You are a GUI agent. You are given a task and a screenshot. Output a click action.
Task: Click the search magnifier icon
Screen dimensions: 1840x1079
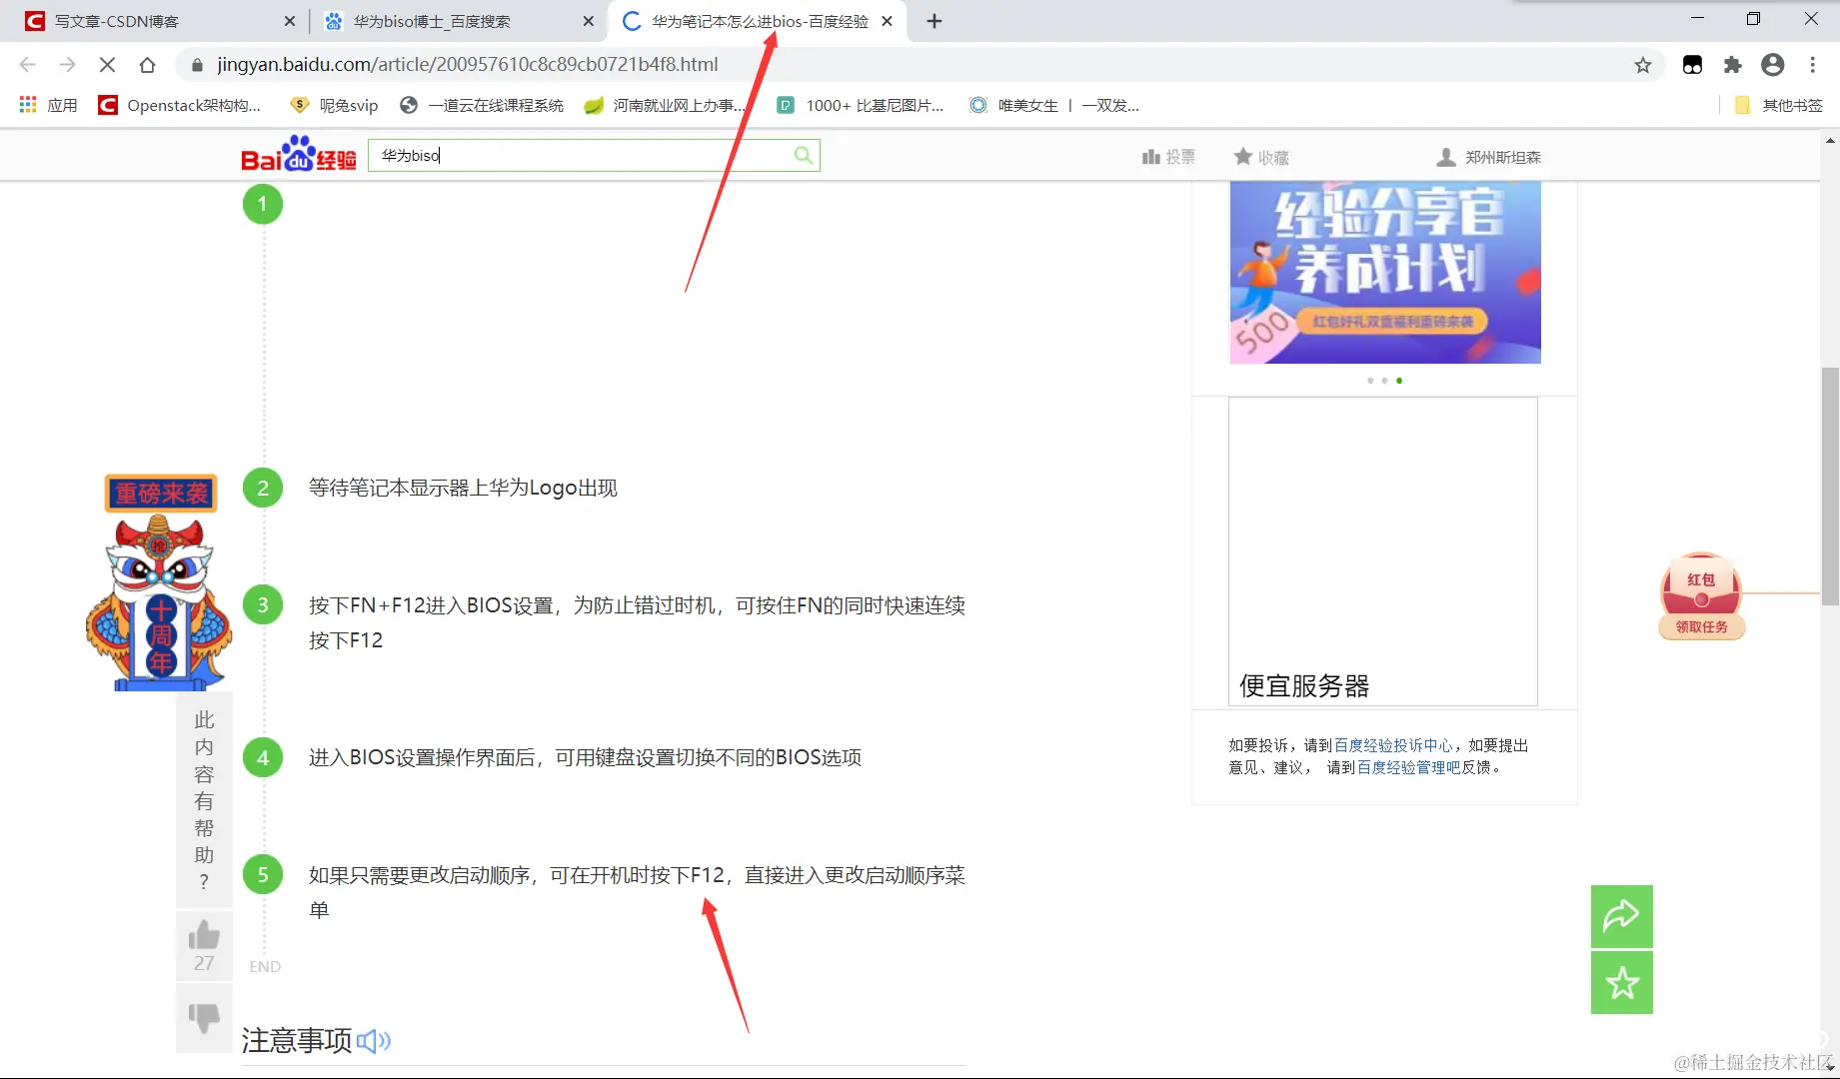[803, 155]
